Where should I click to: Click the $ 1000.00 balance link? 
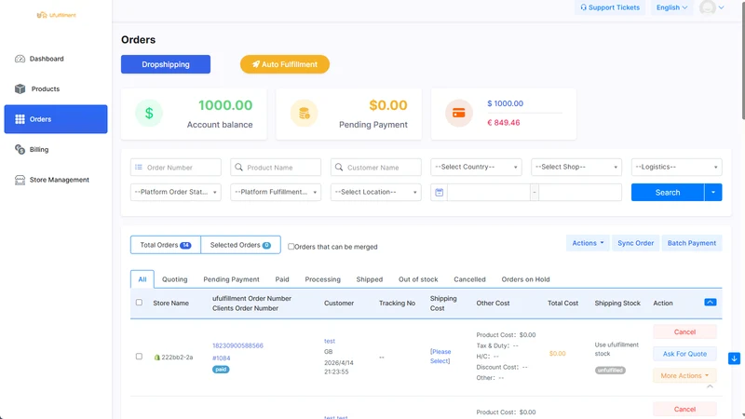(505, 103)
